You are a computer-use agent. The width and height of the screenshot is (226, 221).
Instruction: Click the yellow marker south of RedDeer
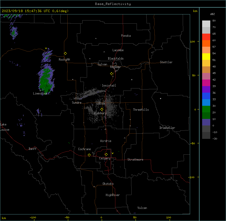(112, 74)
